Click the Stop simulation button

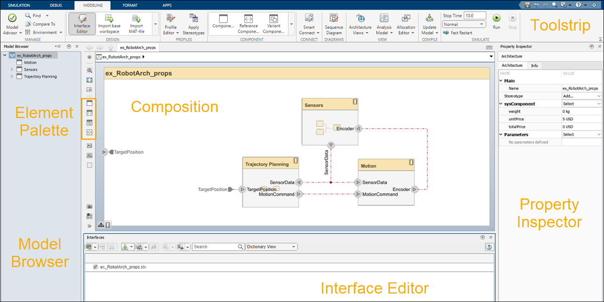513,21
